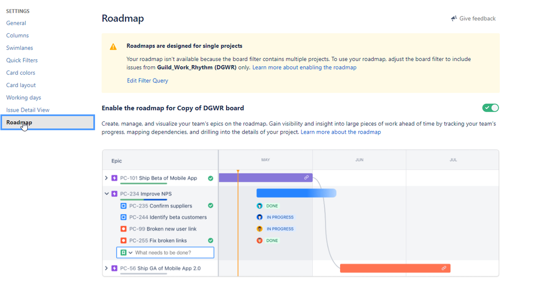Click assignee avatar next to PC-235 DONE
Screen dimensions: 535x293
coord(260,206)
